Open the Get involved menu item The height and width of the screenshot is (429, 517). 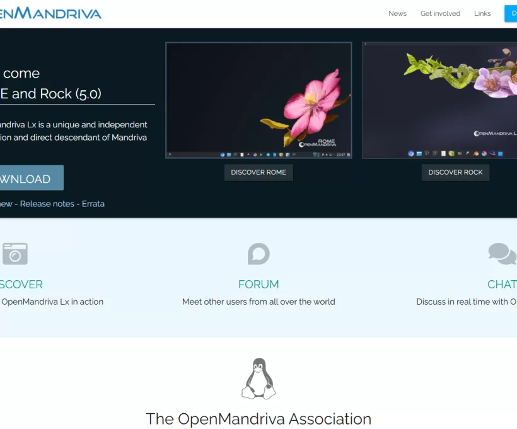point(440,13)
